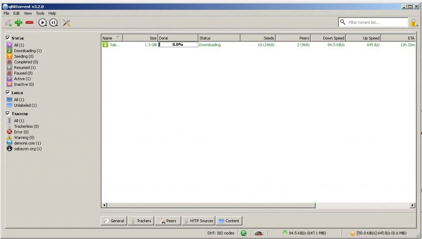Click the 10 (1868) seeds cell
Viewport: 422px width, 239px height.
click(266, 45)
